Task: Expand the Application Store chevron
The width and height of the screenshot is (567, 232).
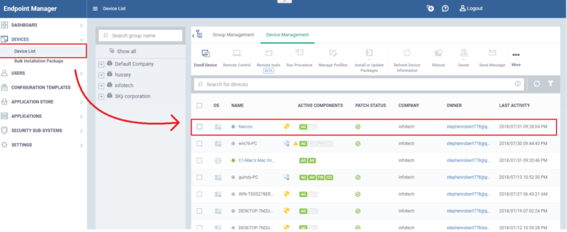Action: pyautogui.click(x=81, y=103)
